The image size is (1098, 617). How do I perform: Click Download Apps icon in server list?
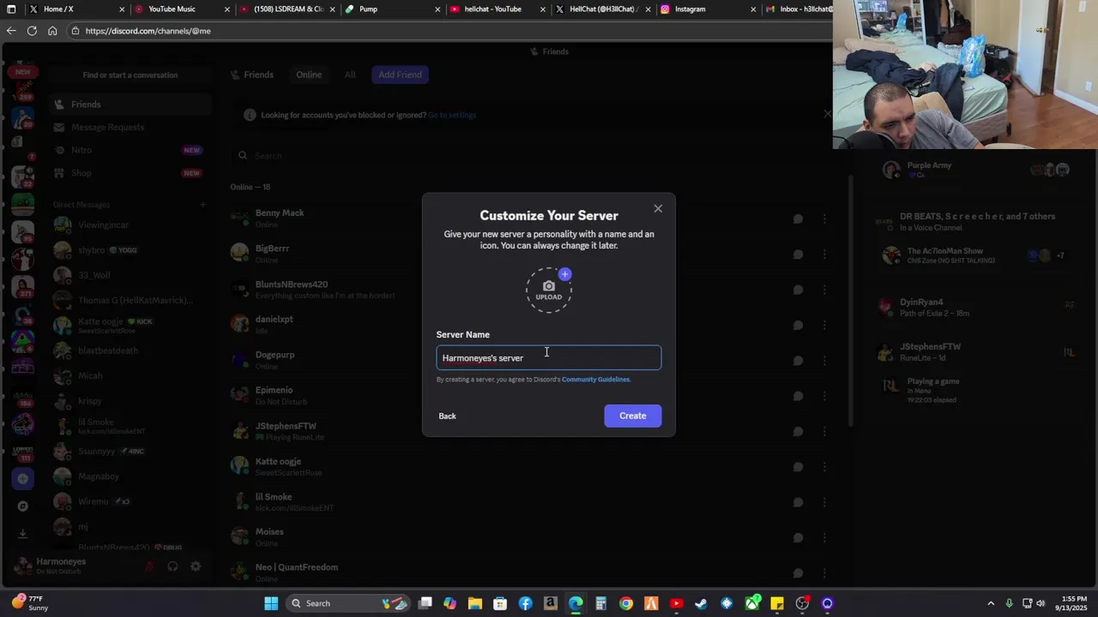23,533
